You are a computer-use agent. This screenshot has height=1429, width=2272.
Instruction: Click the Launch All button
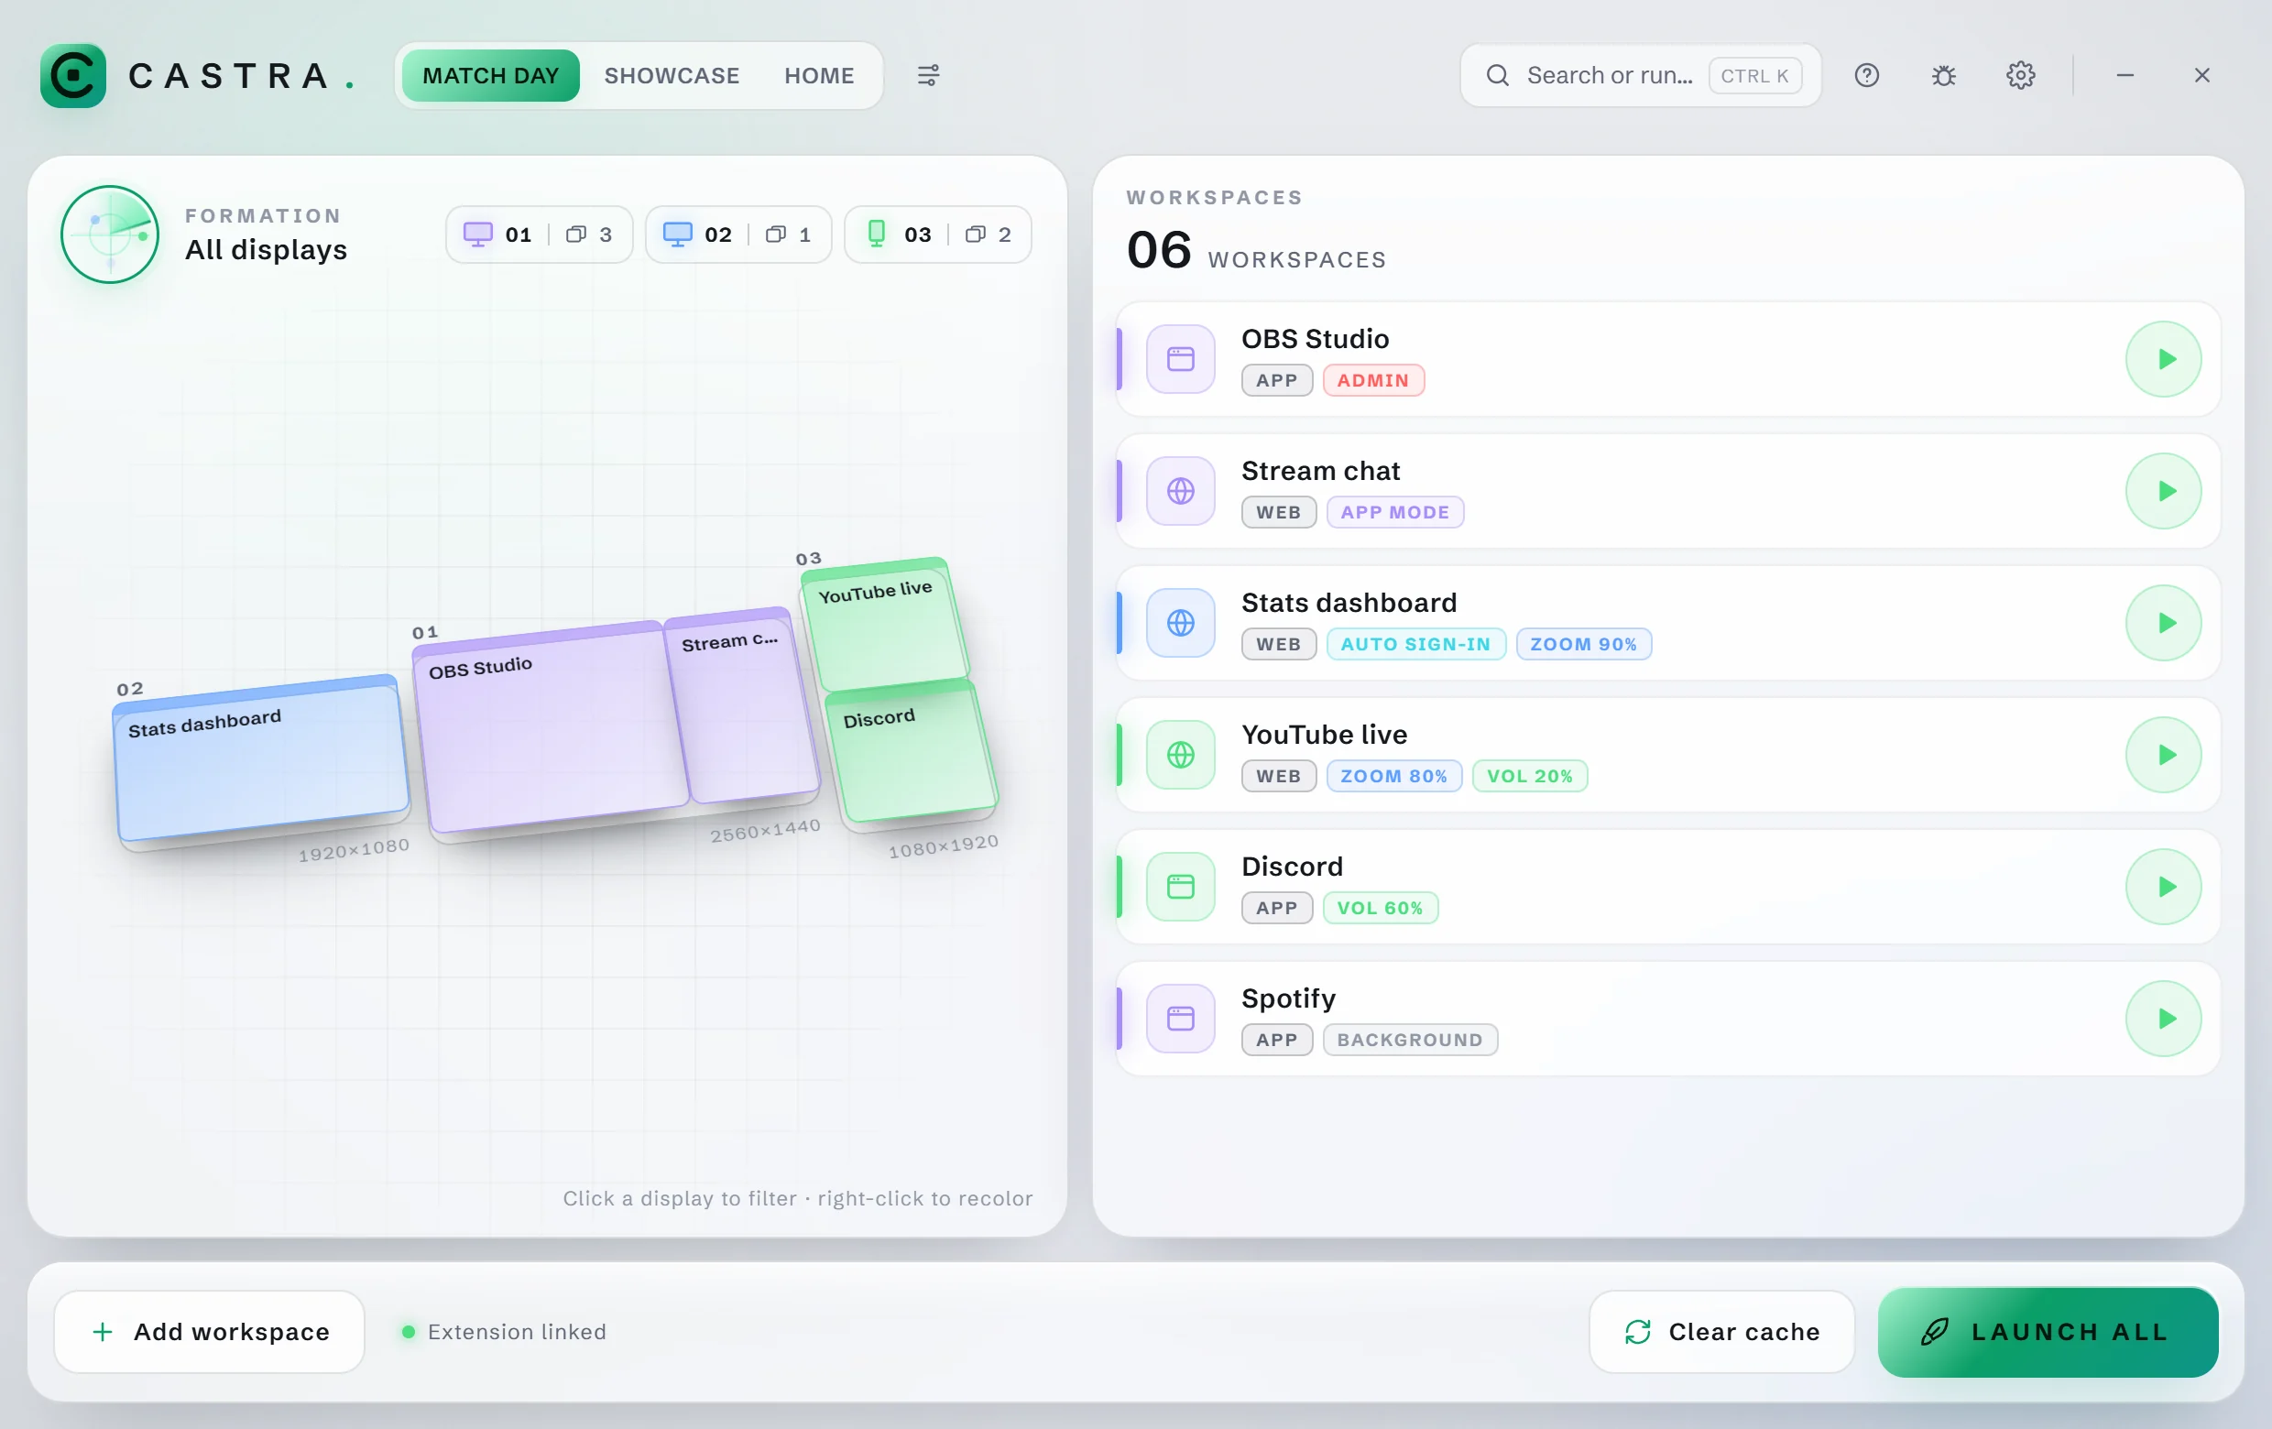tap(2048, 1332)
